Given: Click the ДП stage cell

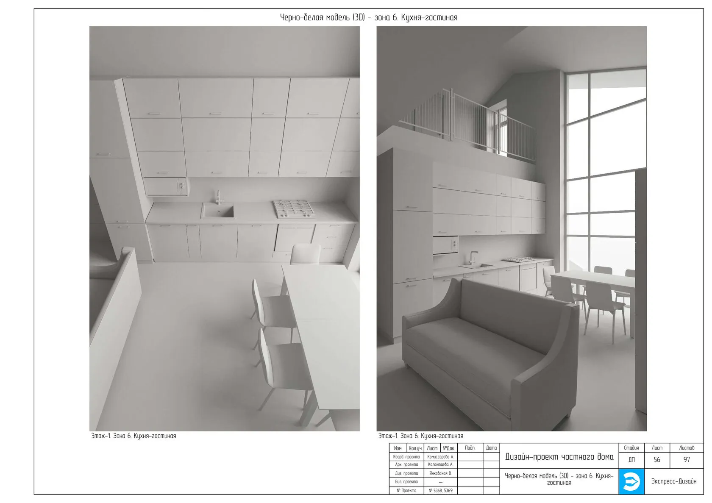Looking at the screenshot, I should point(631,460).
